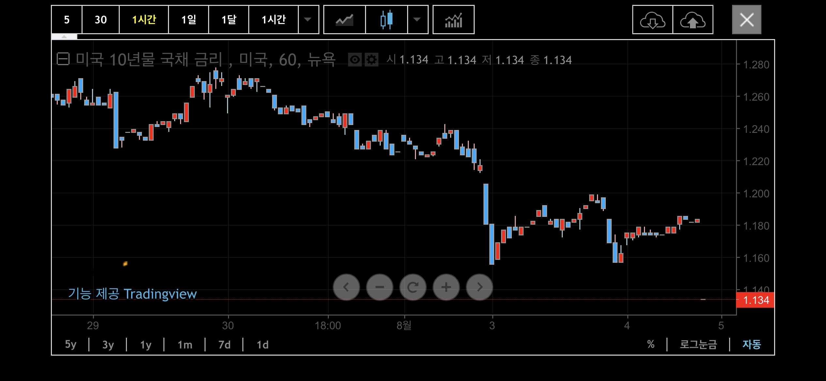Viewport: 826px width, 381px height.
Task: Set range to 1m
Action: [x=185, y=345]
